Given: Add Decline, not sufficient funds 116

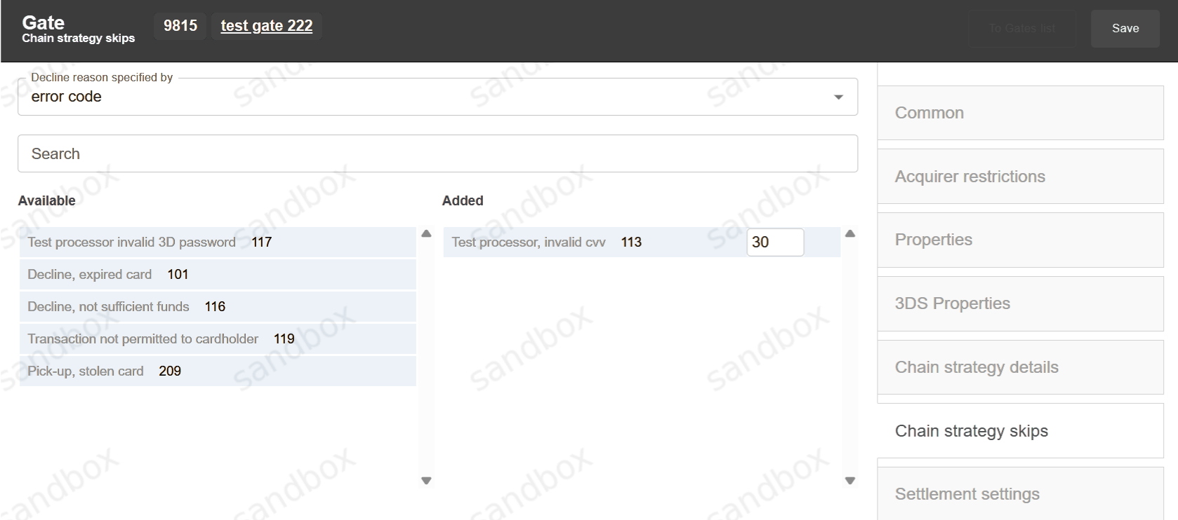Looking at the screenshot, I should click(x=217, y=307).
